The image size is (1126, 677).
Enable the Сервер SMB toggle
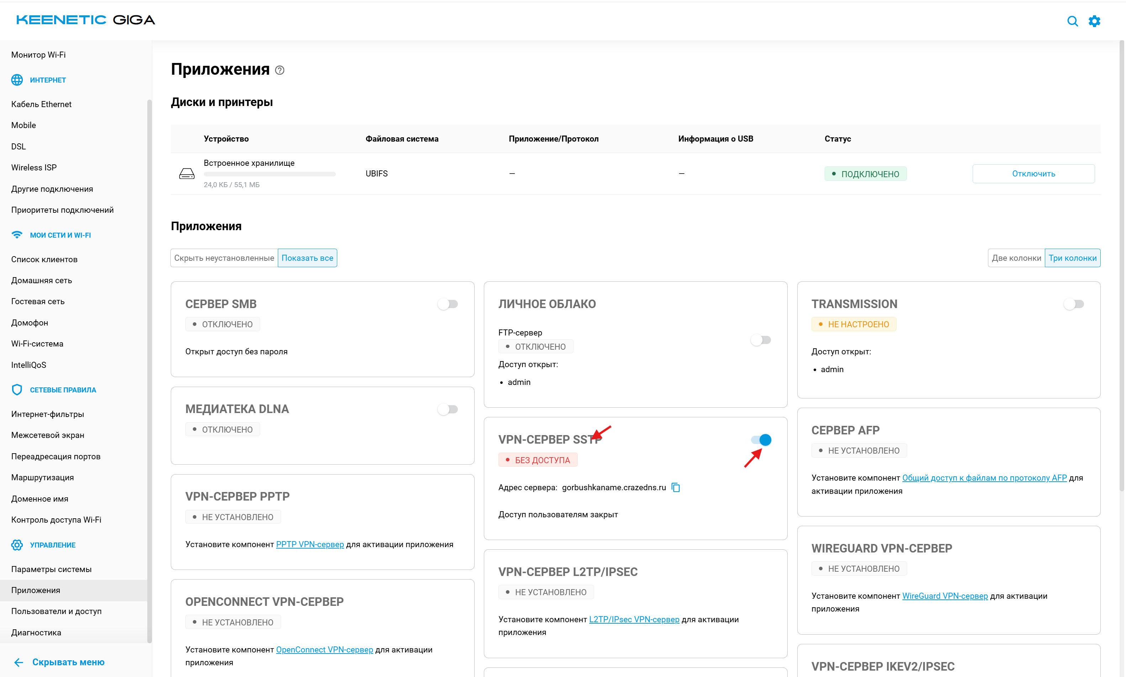point(448,304)
